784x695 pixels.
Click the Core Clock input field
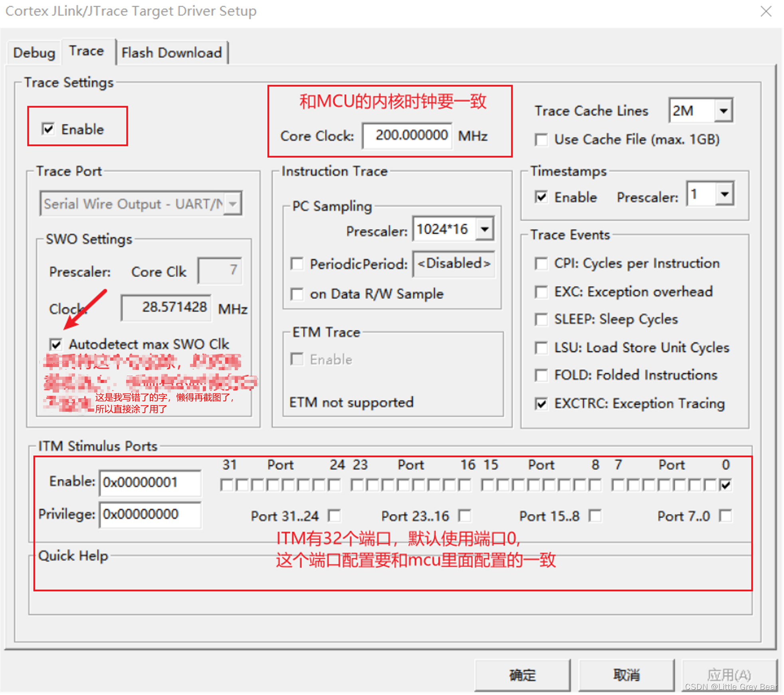pyautogui.click(x=407, y=136)
